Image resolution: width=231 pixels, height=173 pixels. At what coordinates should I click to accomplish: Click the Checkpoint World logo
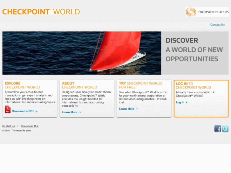(x=41, y=12)
